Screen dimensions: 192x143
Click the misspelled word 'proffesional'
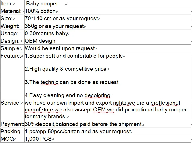click(164, 103)
